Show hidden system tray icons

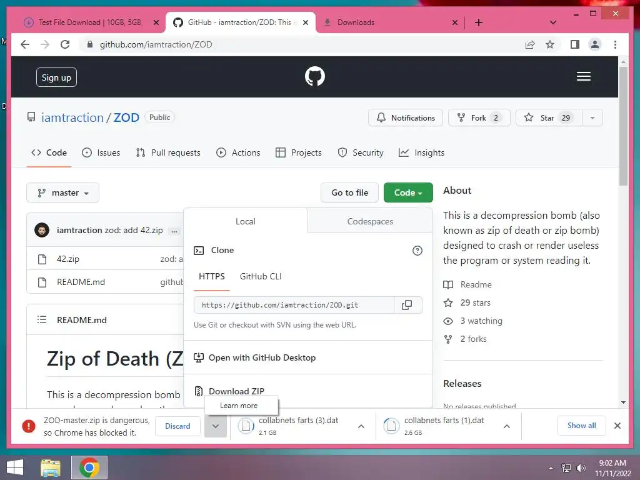point(551,468)
